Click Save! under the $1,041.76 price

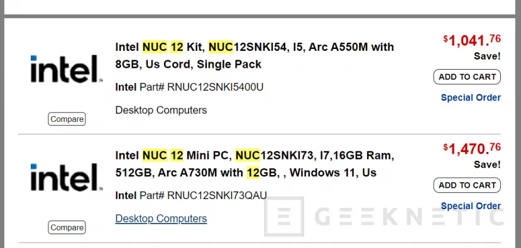[x=487, y=56]
